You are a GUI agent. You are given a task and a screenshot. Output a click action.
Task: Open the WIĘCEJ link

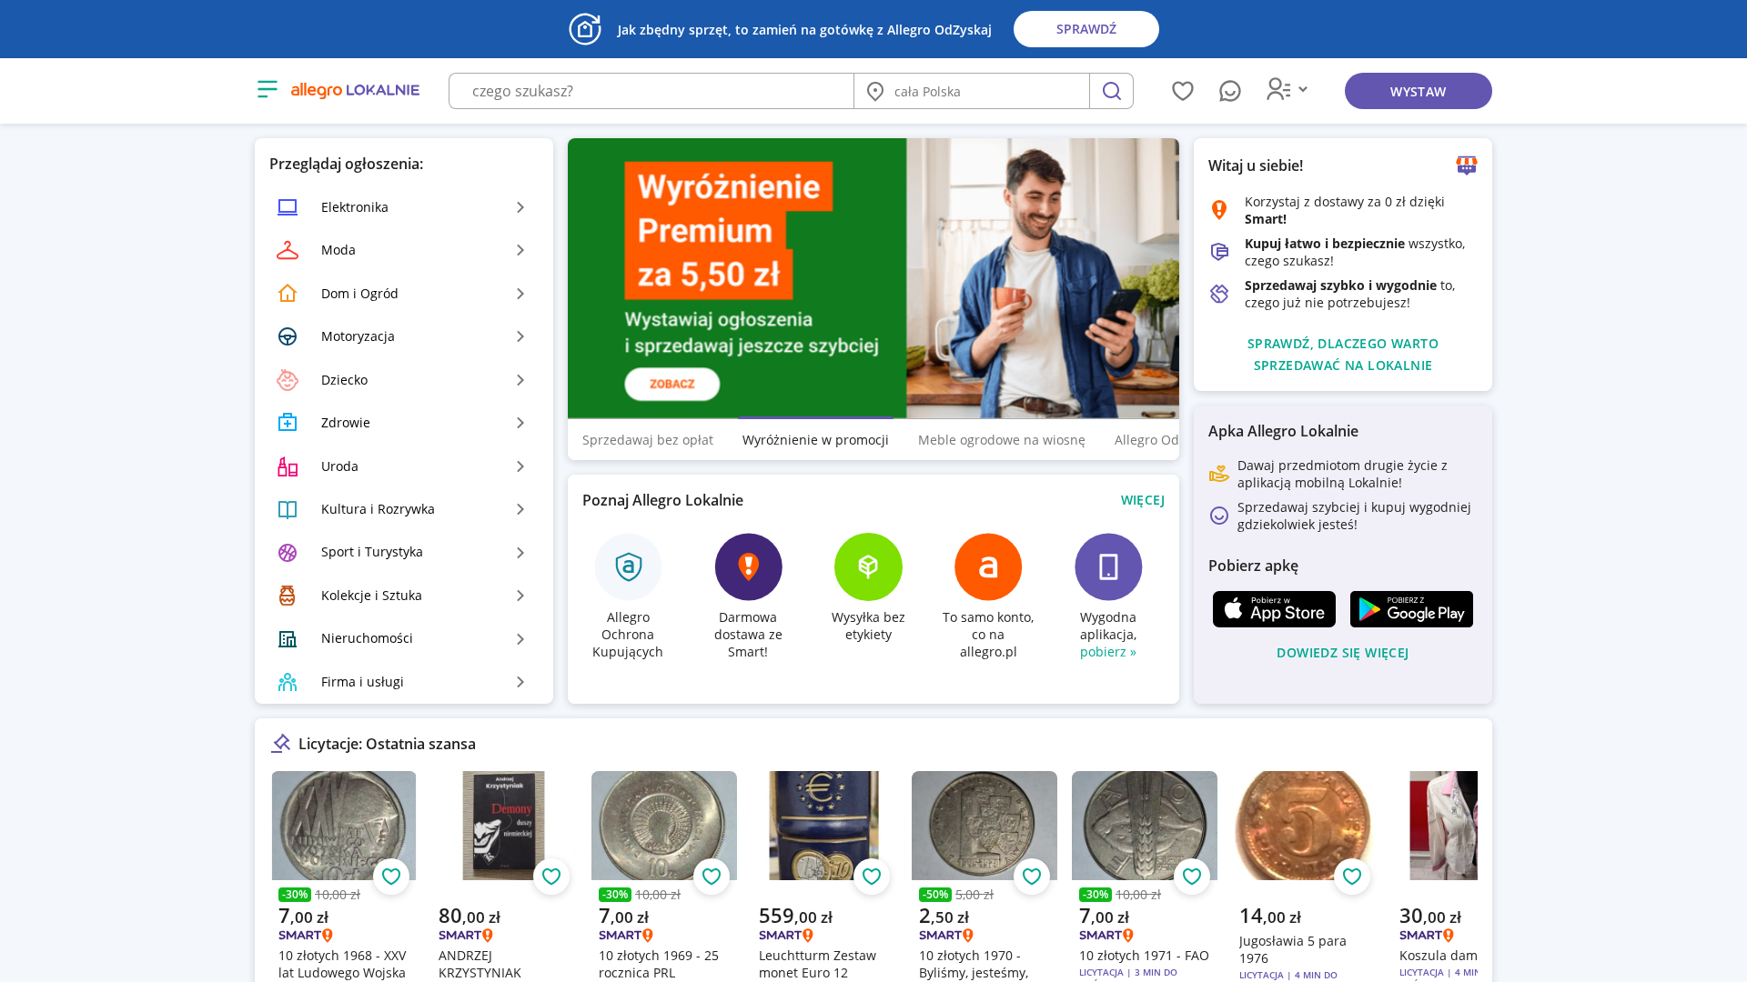click(x=1143, y=500)
